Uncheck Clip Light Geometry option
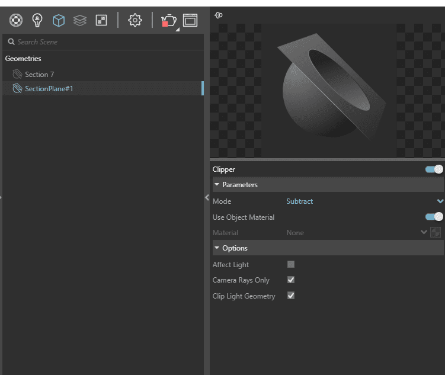Image resolution: width=445 pixels, height=375 pixels. pyautogui.click(x=291, y=296)
